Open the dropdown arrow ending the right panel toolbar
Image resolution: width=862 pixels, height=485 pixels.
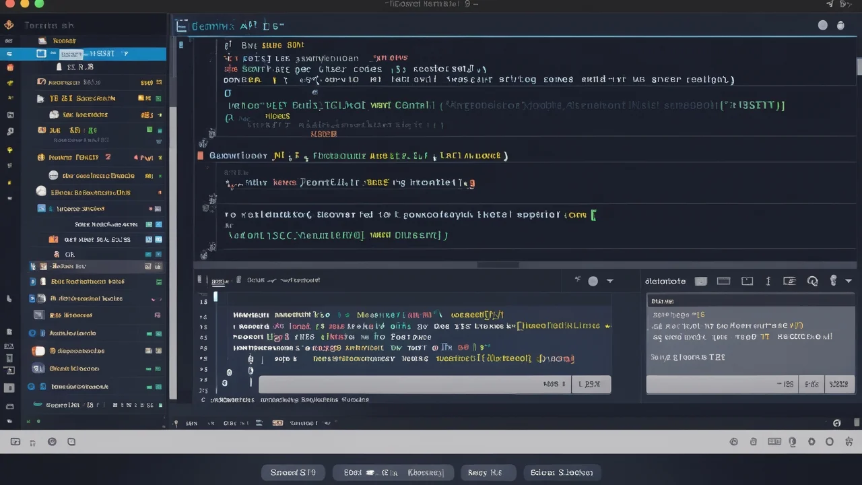849,281
